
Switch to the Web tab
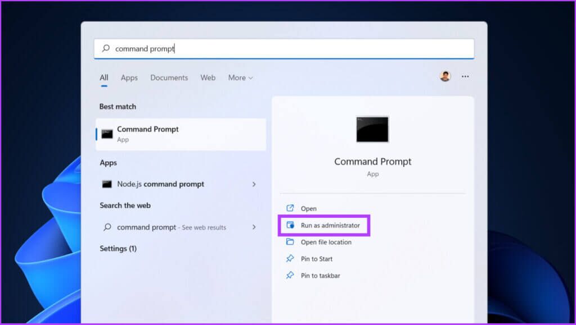[208, 77]
